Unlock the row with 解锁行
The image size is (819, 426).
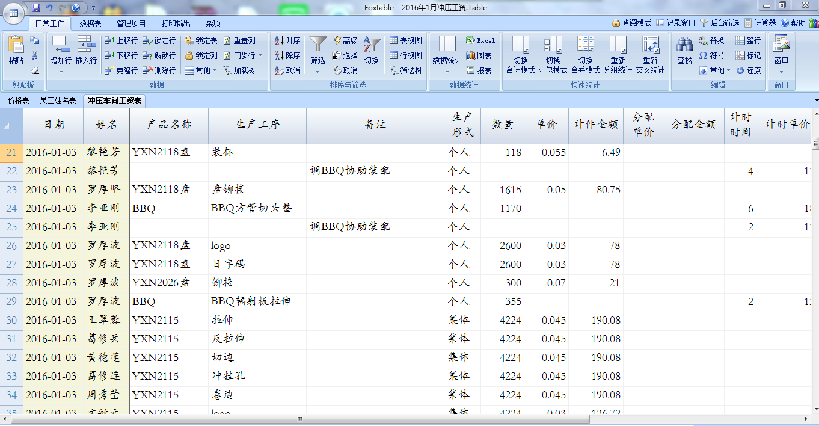coord(159,55)
